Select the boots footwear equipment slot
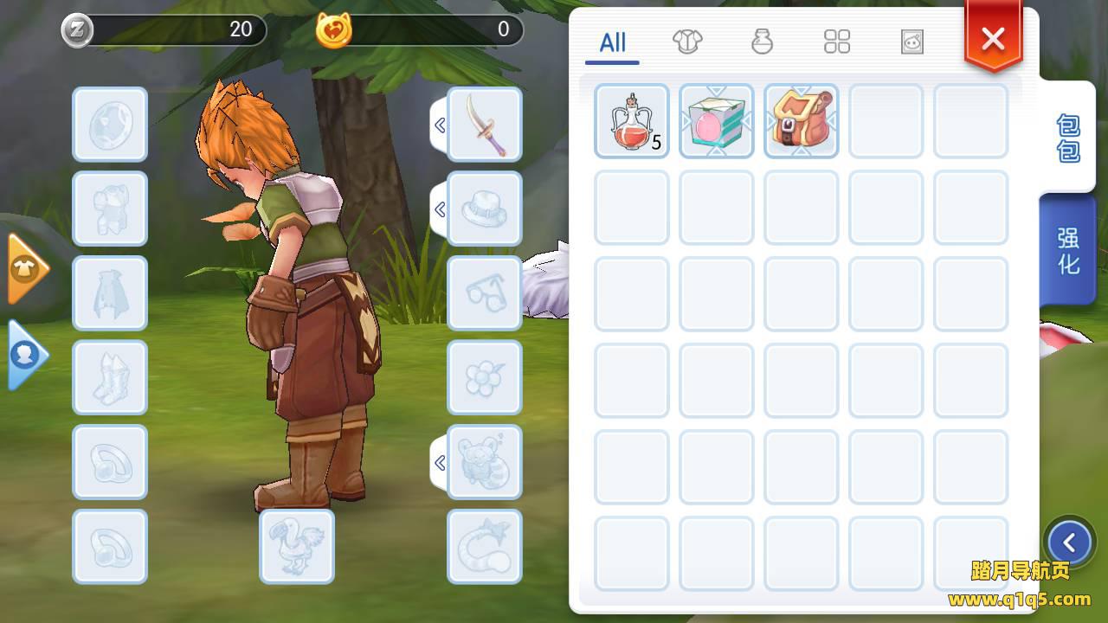Screen dimensions: 1108x623 (110, 377)
